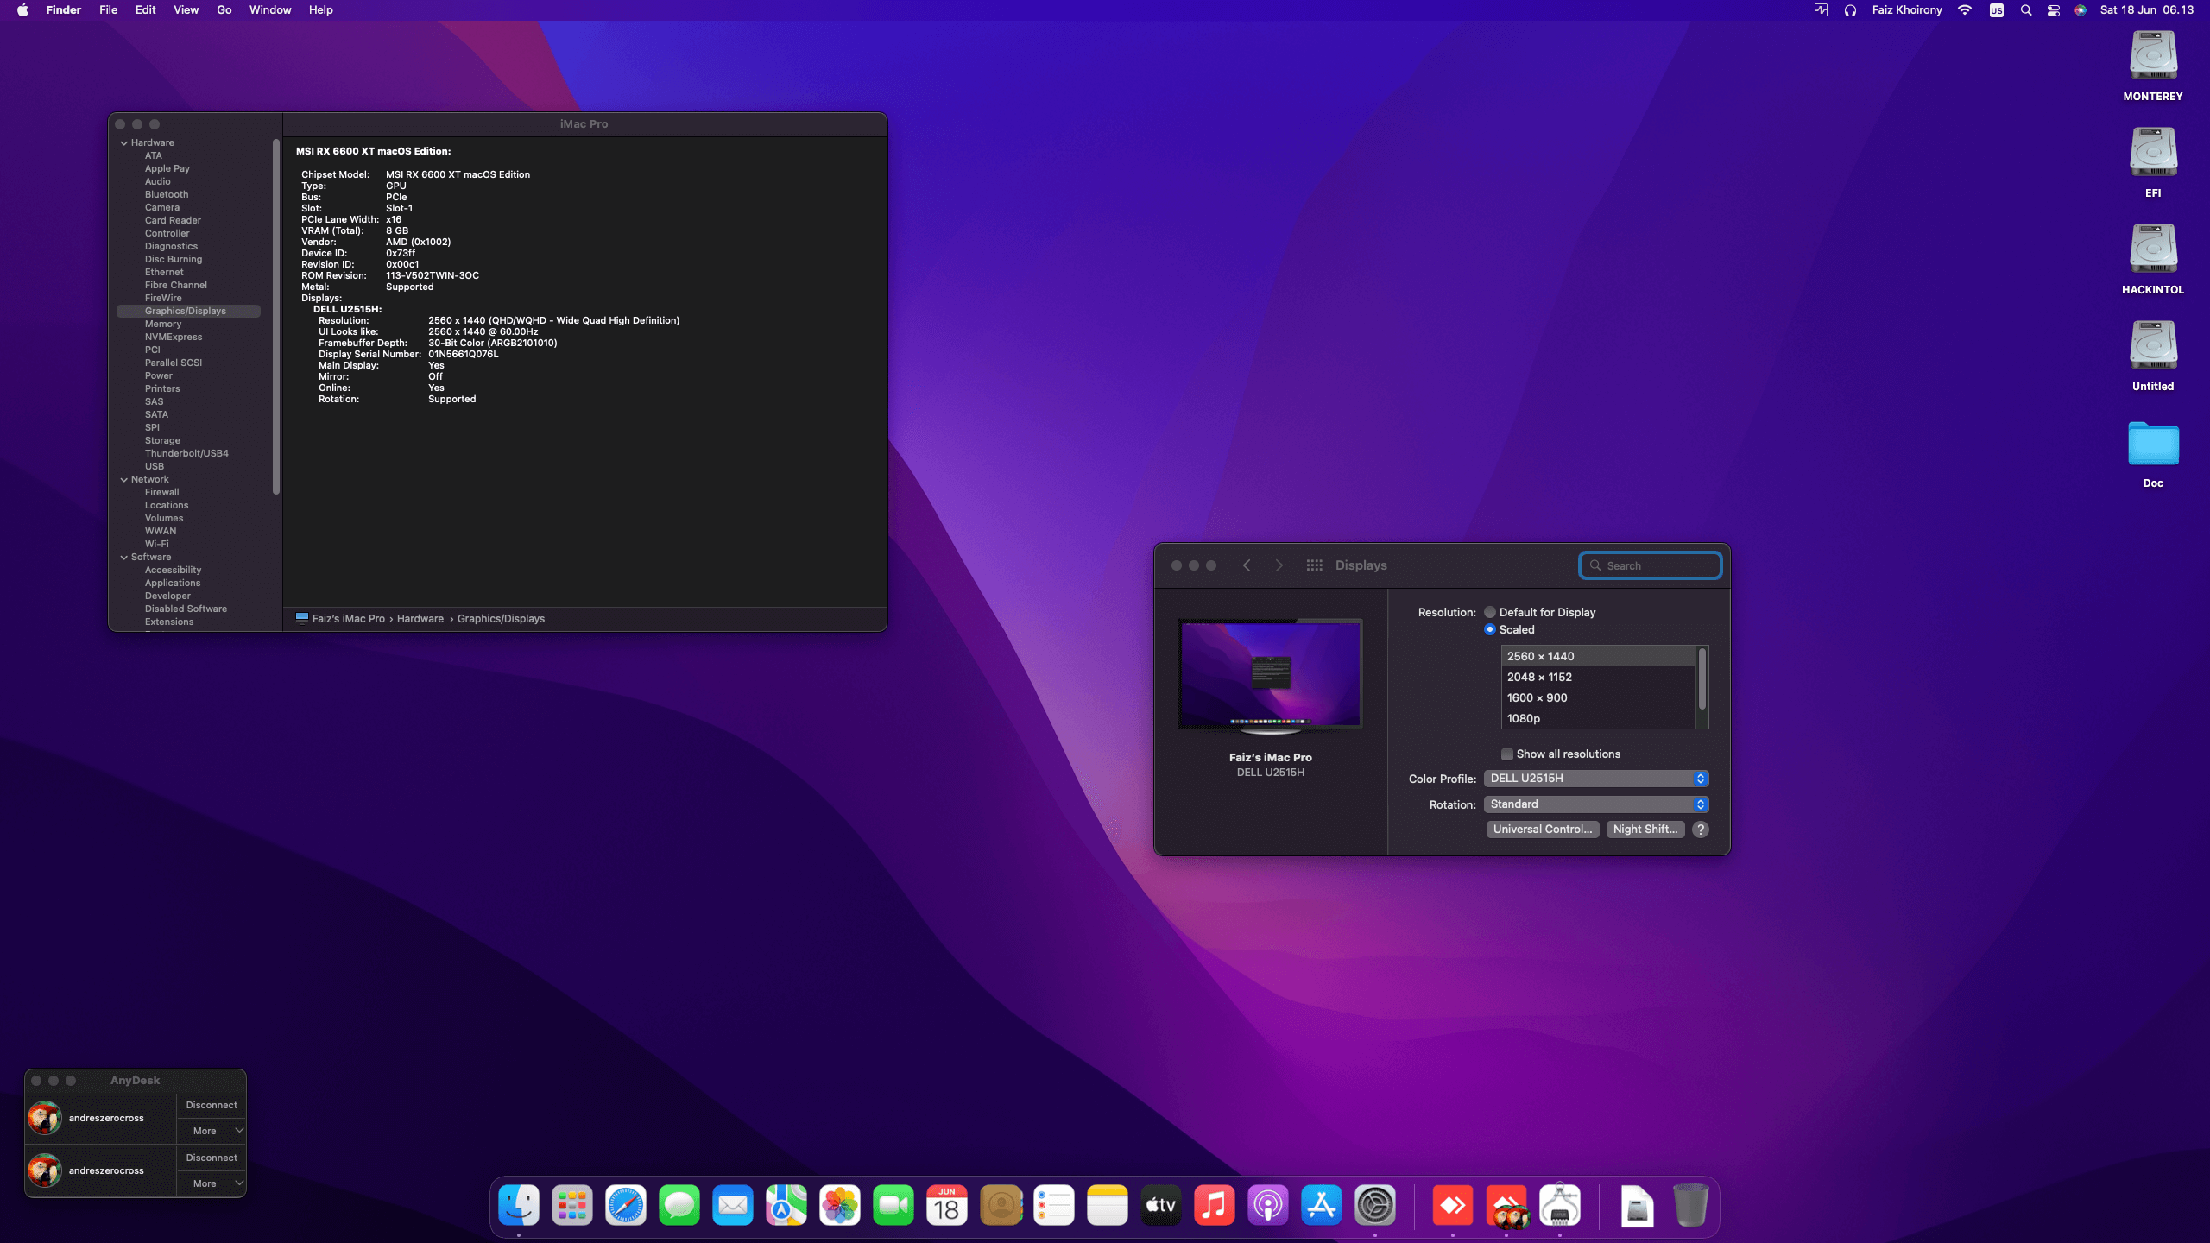Open Messages app in the Dock
The height and width of the screenshot is (1243, 2210).
coord(679,1205)
